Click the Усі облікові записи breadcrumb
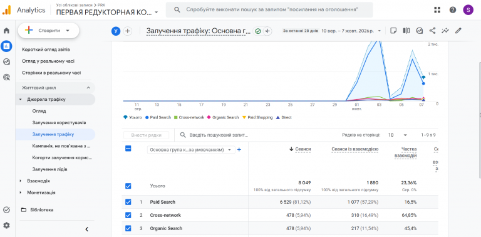The image size is (481, 237). tap(75, 5)
